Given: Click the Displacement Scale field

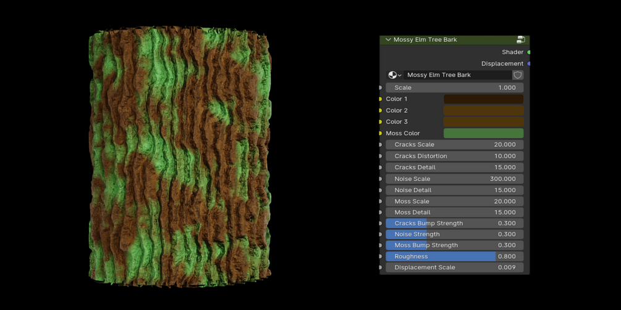Looking at the screenshot, I should click(455, 267).
